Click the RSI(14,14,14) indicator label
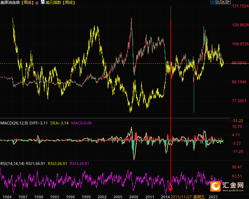249x199 pixels. pyautogui.click(x=12, y=163)
